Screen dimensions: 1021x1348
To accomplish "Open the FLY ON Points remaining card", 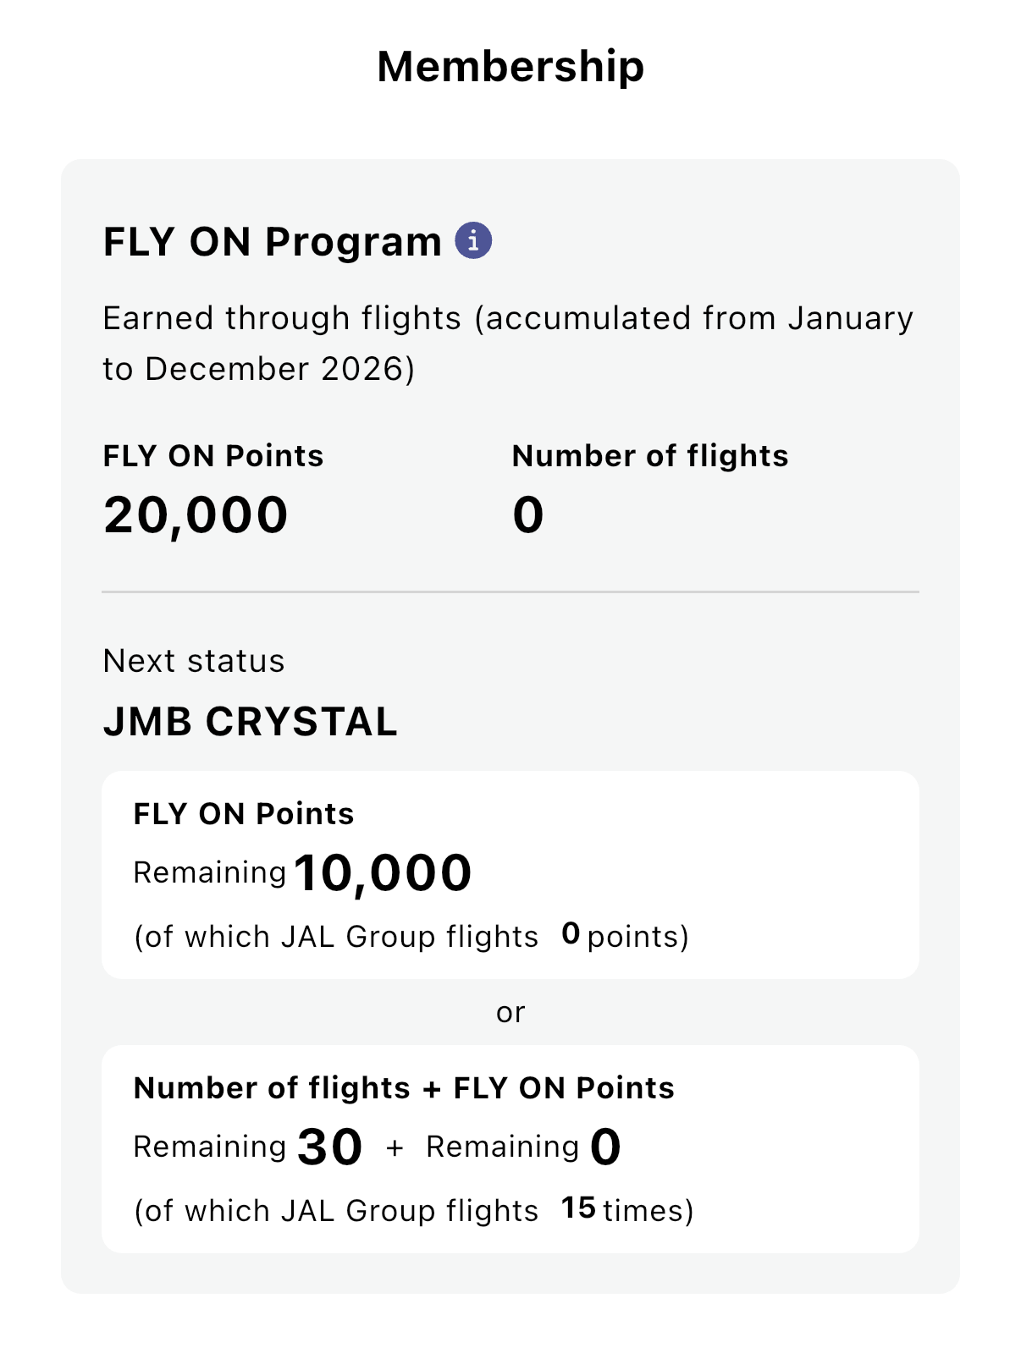I will (x=510, y=875).
